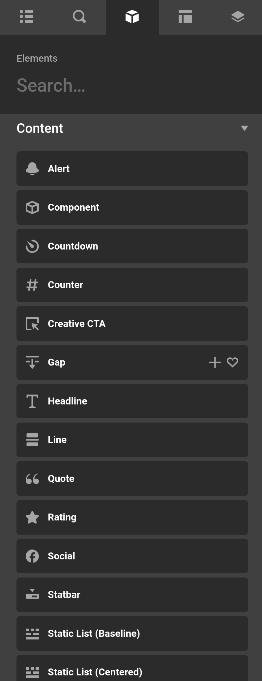Click the Quote element icon

pos(32,479)
